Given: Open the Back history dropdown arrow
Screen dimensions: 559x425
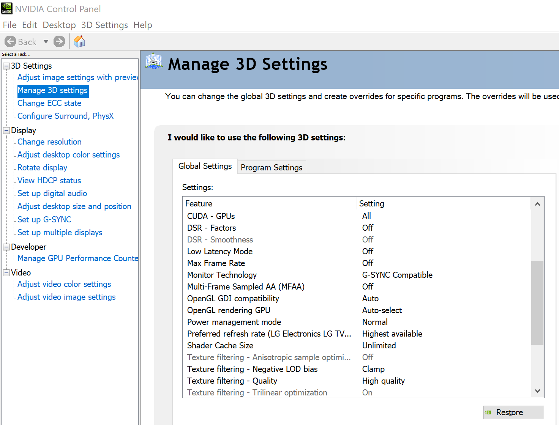Looking at the screenshot, I should click(x=46, y=41).
